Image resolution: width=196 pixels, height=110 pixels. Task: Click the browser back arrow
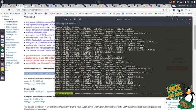point(2,10)
